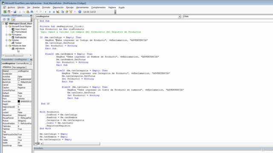Click View Object icon in Project panel
The height and width of the screenshot is (153, 273).
coord(8,19)
